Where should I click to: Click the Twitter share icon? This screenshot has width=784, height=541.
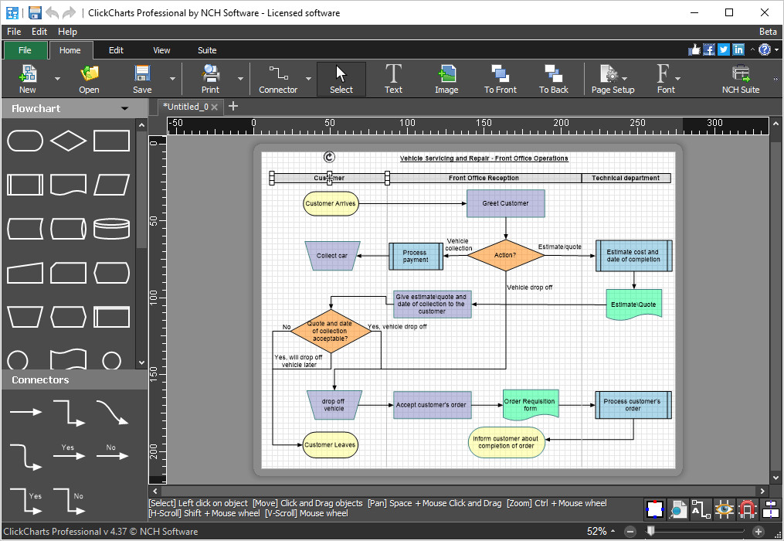[724, 49]
